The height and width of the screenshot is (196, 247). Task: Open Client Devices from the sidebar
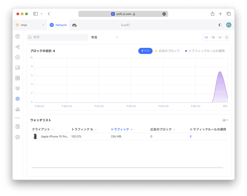[x=18, y=68]
